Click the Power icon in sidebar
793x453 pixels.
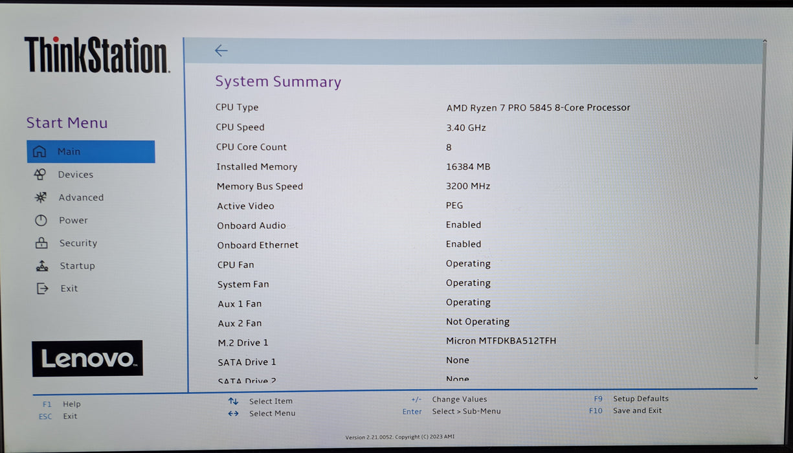tap(41, 220)
